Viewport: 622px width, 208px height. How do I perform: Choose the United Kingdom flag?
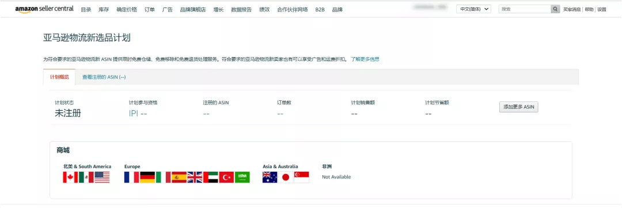[195, 177]
